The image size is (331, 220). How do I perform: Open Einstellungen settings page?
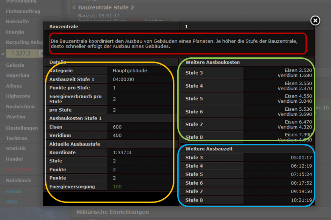point(22,128)
